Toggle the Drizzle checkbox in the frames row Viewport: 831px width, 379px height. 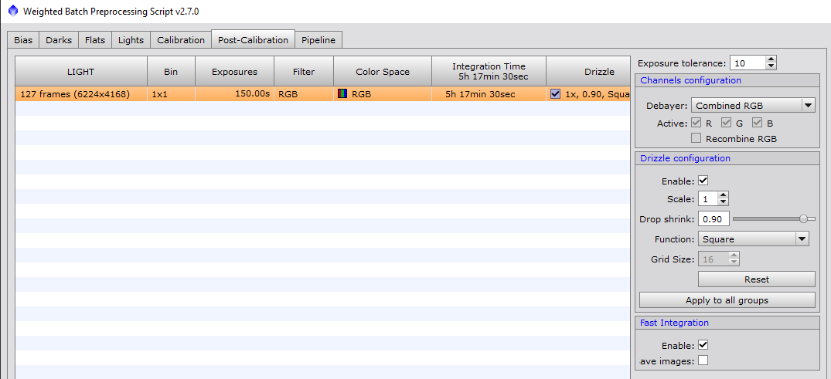[x=555, y=94]
